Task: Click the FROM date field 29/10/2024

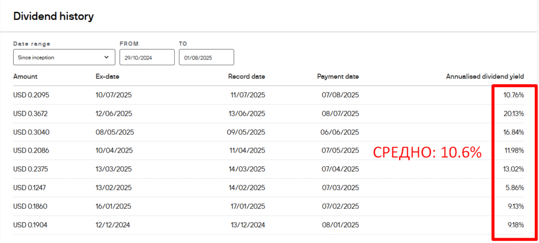Action: point(147,57)
